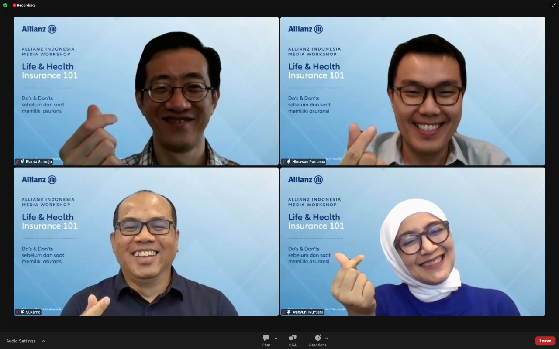Click the pin icon beside Bianto Surodjo

[22, 161]
